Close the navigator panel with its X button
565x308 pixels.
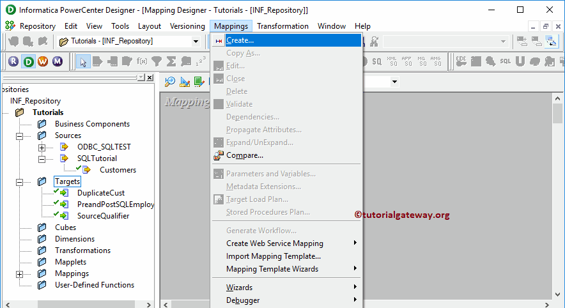tap(150, 77)
